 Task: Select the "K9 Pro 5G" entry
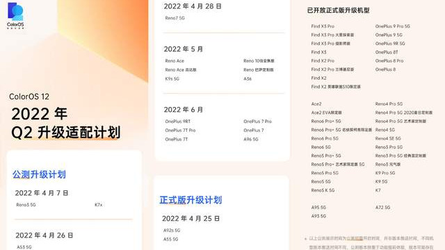385,173
